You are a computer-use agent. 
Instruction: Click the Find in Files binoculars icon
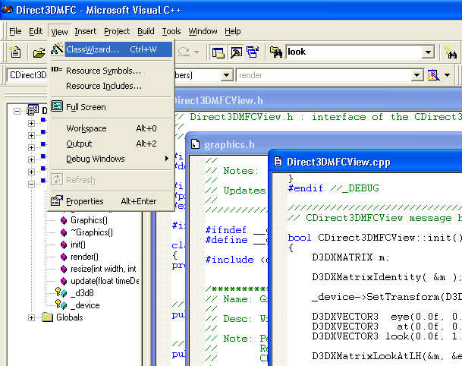click(276, 52)
